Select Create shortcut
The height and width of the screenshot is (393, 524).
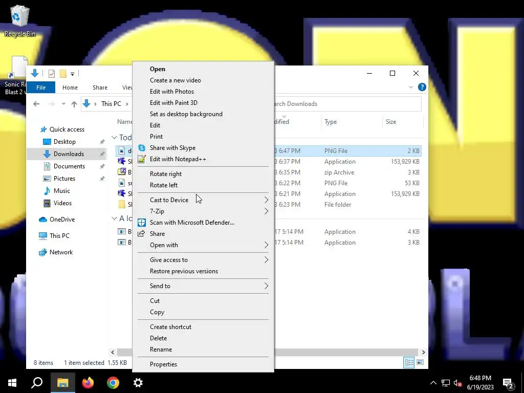203,327
